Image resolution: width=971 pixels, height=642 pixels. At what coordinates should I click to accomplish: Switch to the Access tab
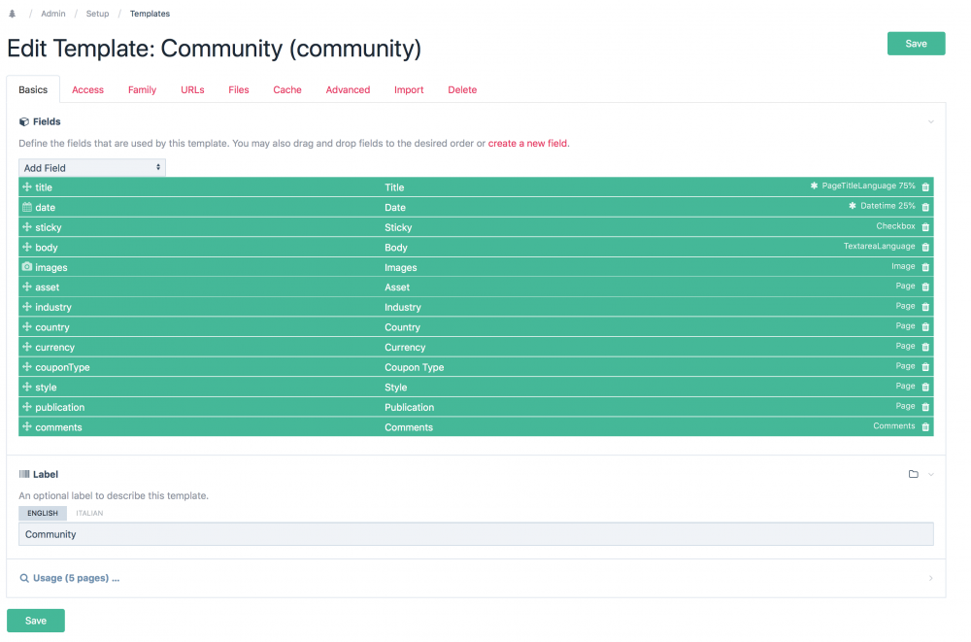pos(87,89)
